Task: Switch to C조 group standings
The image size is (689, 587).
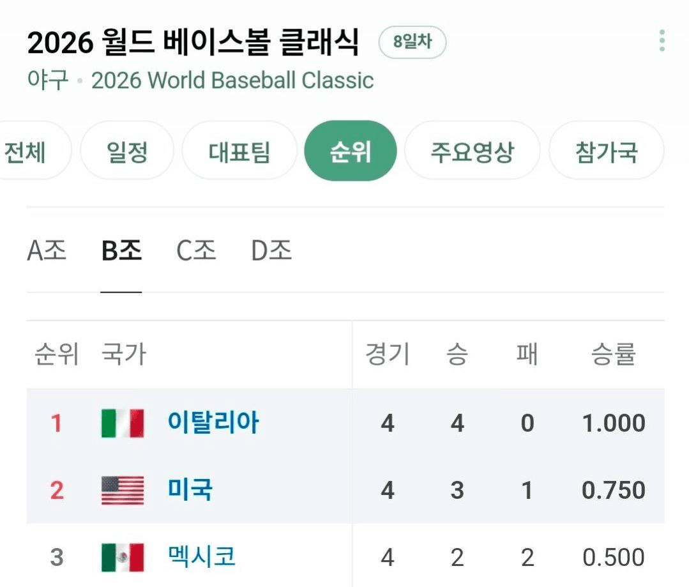Action: coord(196,251)
